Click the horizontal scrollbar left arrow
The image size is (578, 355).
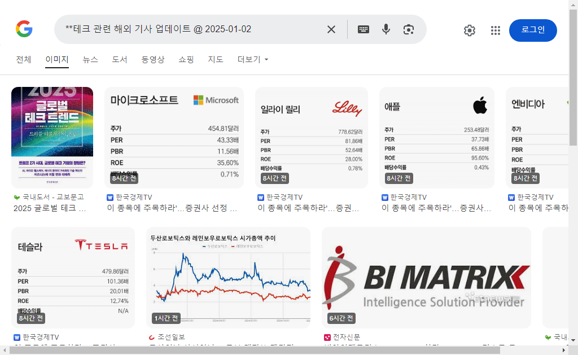(x=5, y=350)
